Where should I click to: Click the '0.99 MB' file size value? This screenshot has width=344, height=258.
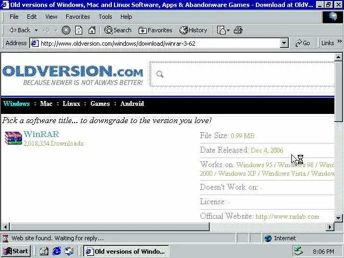click(242, 136)
